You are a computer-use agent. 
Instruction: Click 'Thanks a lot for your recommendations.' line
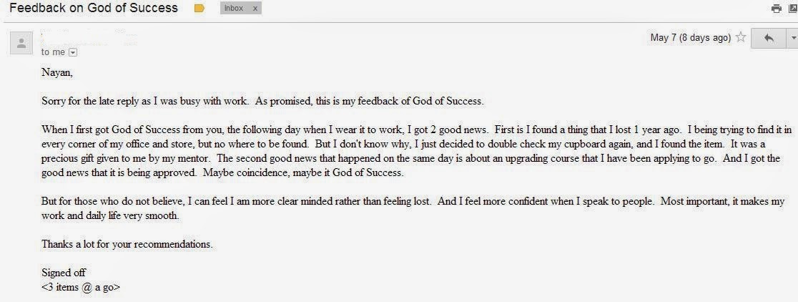pos(127,244)
